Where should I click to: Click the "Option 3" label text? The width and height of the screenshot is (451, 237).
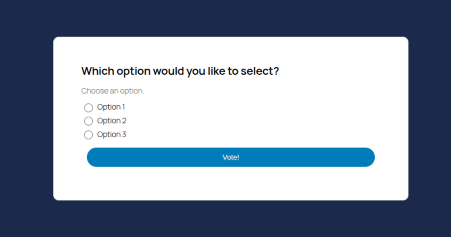coord(111,134)
